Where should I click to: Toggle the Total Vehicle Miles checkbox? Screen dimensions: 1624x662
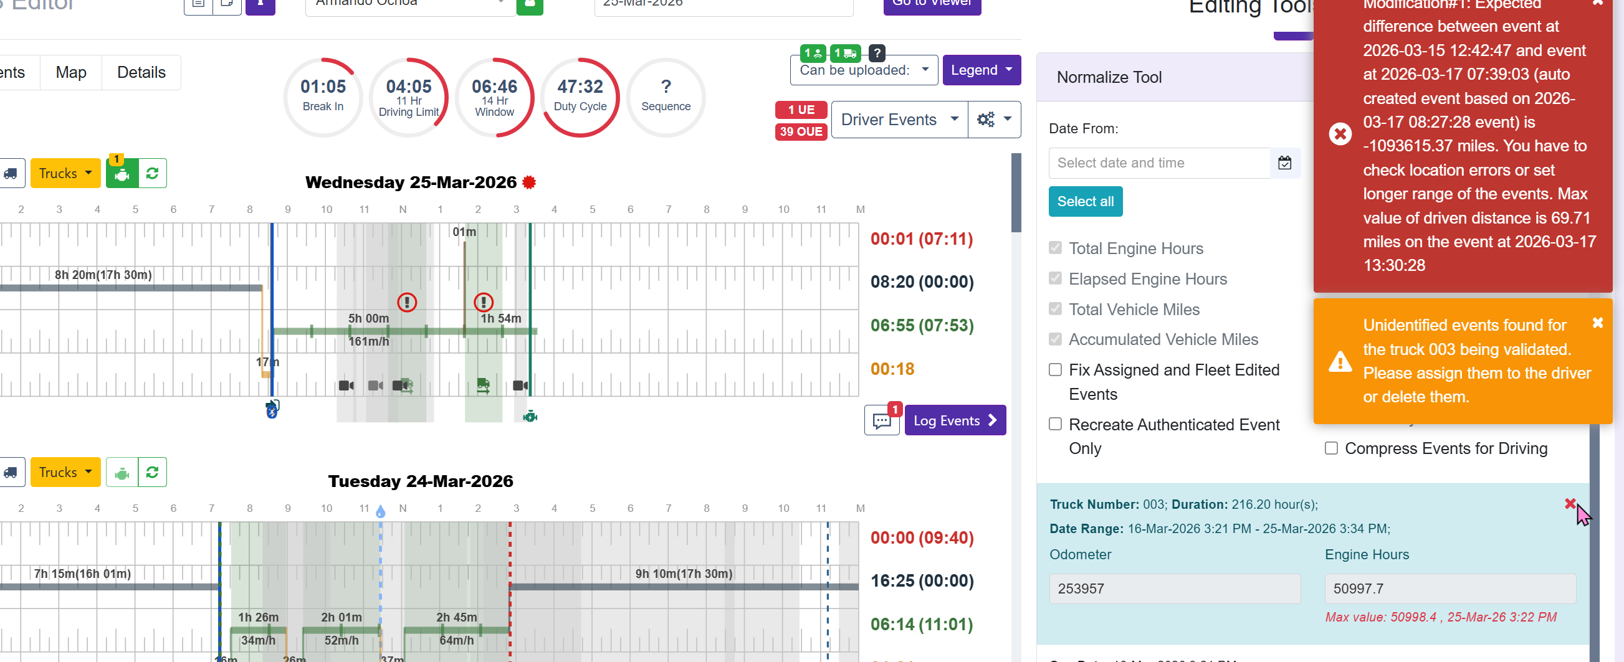1055,309
